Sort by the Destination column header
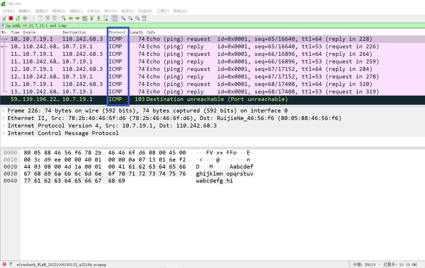 tap(84, 32)
